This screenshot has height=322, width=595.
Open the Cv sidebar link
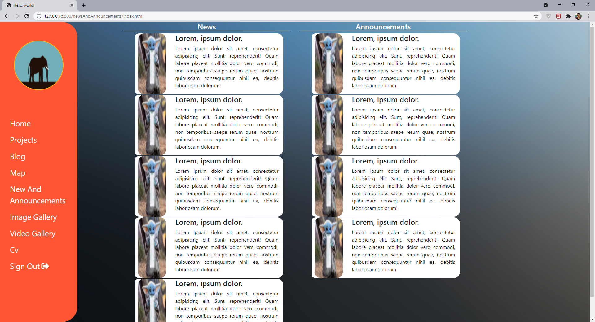[14, 250]
